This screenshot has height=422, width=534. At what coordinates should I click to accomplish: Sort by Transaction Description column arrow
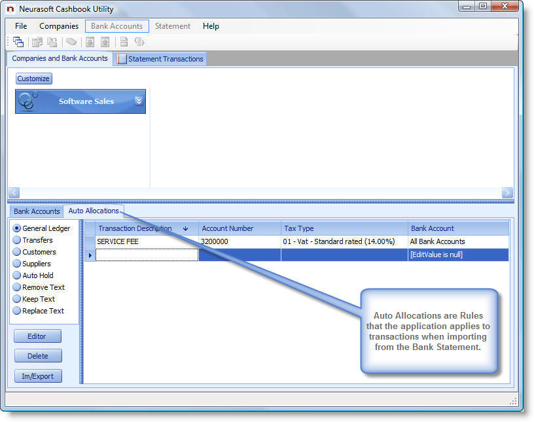(x=185, y=229)
